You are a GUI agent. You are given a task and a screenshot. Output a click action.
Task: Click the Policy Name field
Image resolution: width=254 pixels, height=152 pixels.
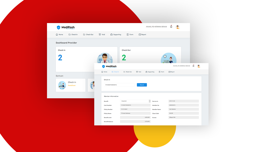[x=135, y=113]
